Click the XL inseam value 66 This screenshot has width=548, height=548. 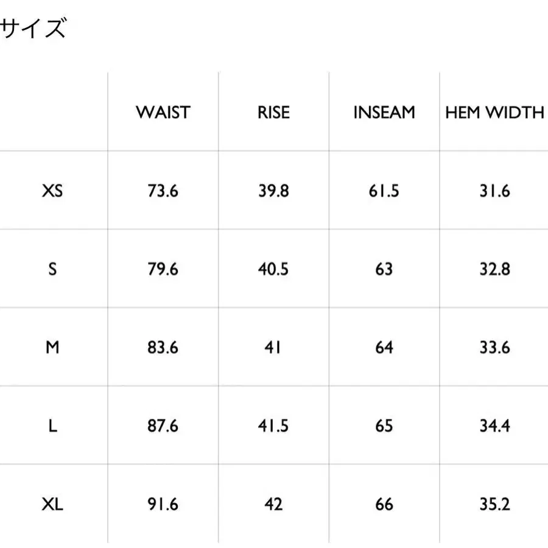pos(384,504)
